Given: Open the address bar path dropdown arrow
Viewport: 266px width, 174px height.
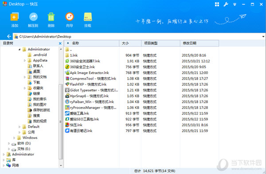Looking at the screenshot, I should [263, 36].
